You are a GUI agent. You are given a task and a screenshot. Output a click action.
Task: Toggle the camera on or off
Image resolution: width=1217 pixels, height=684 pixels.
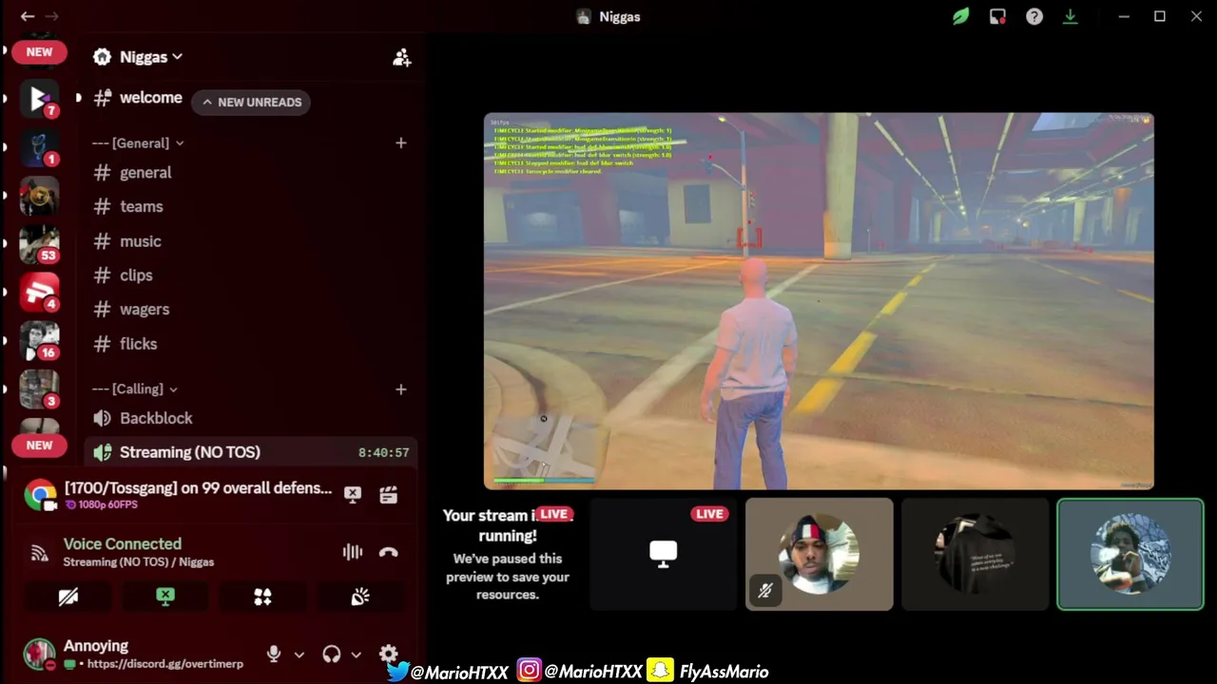pos(68,597)
